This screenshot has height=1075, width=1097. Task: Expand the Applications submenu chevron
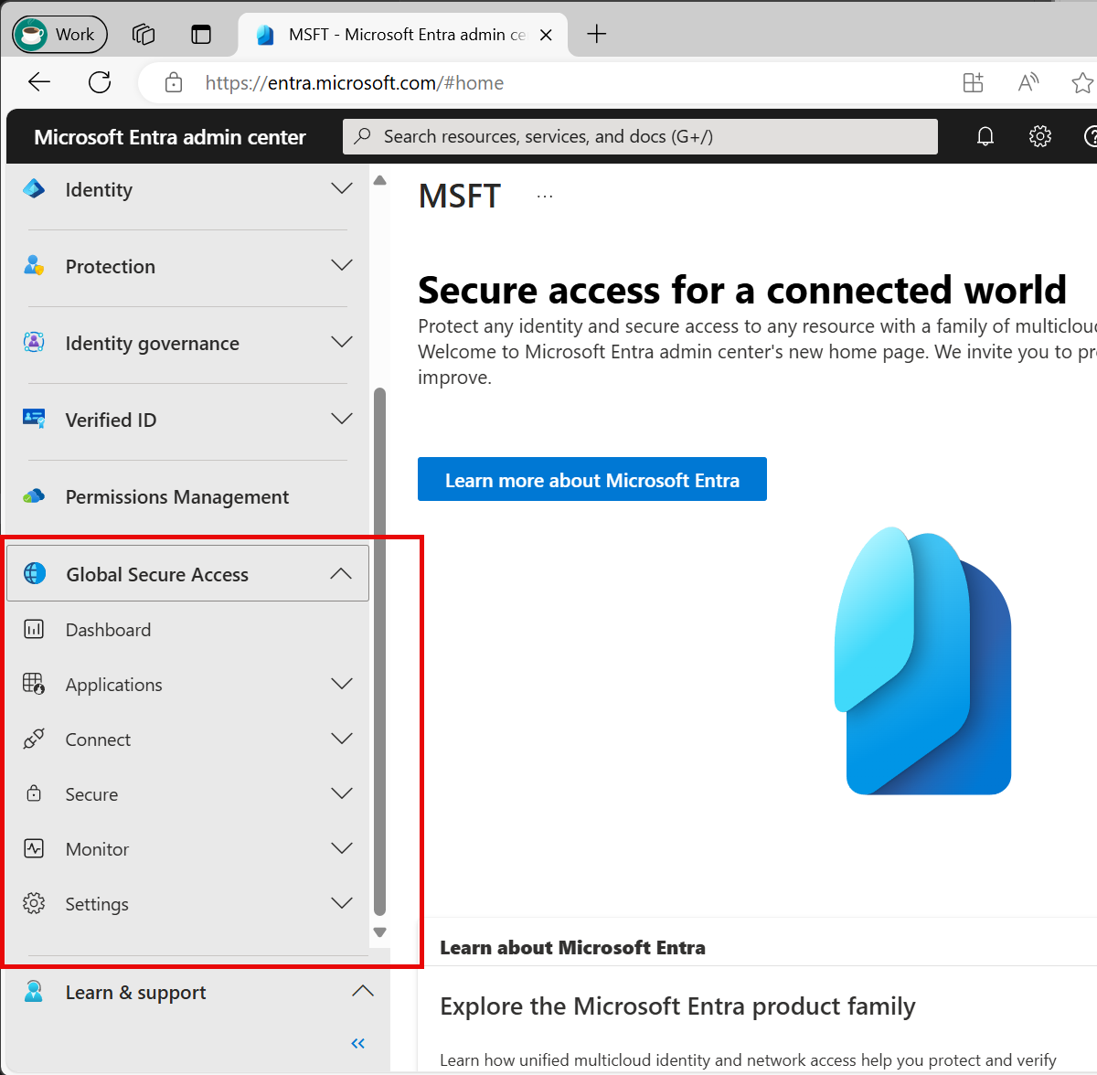pyautogui.click(x=342, y=684)
